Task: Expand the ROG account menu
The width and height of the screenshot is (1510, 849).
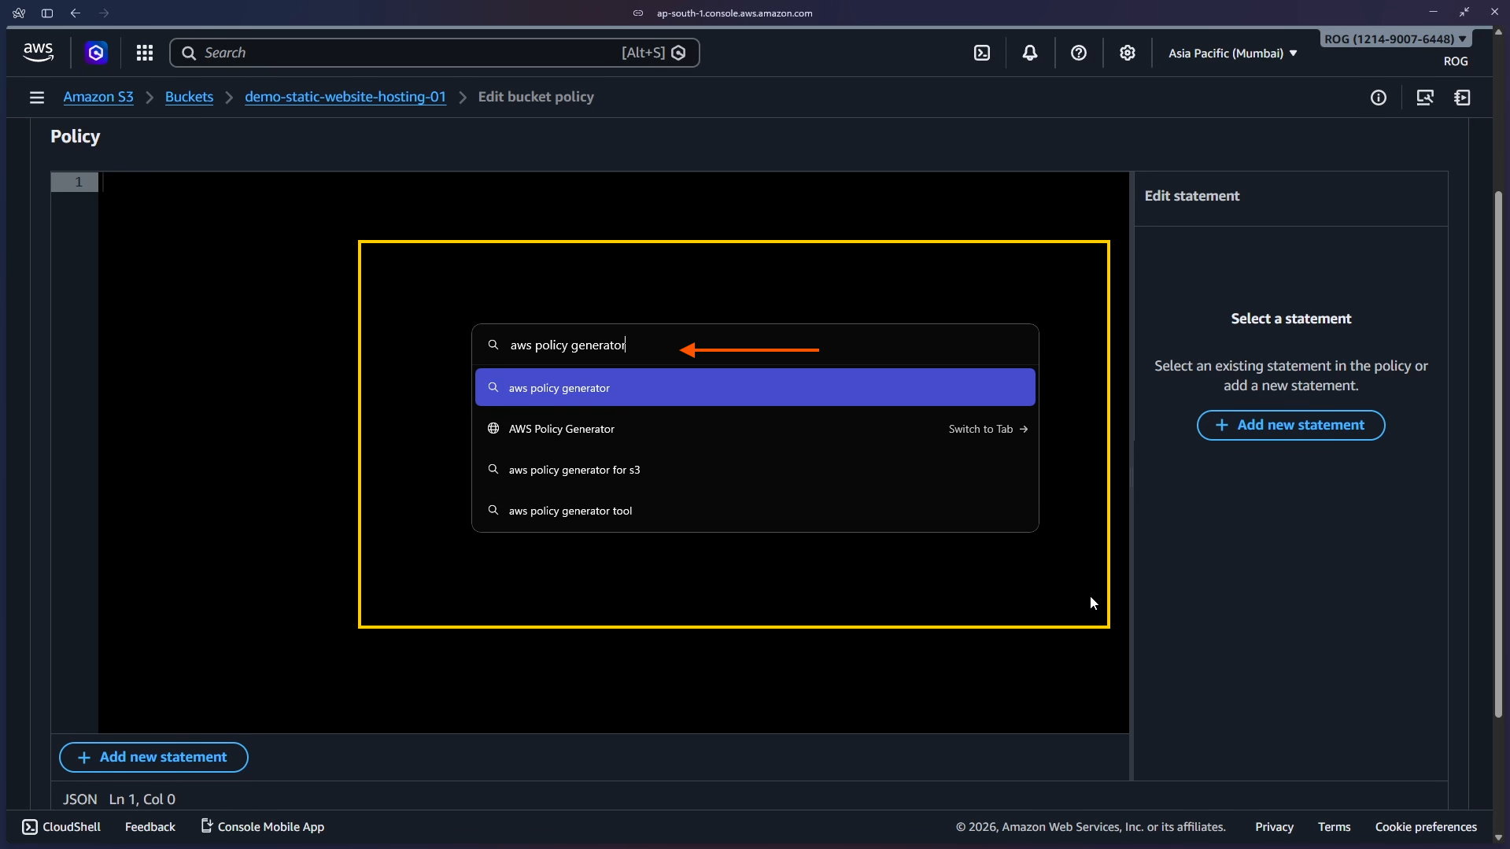Action: [x=1394, y=39]
